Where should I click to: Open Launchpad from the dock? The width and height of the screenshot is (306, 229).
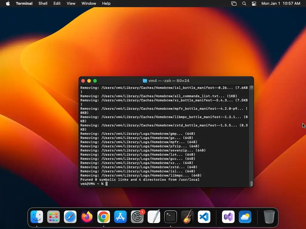coord(53,217)
